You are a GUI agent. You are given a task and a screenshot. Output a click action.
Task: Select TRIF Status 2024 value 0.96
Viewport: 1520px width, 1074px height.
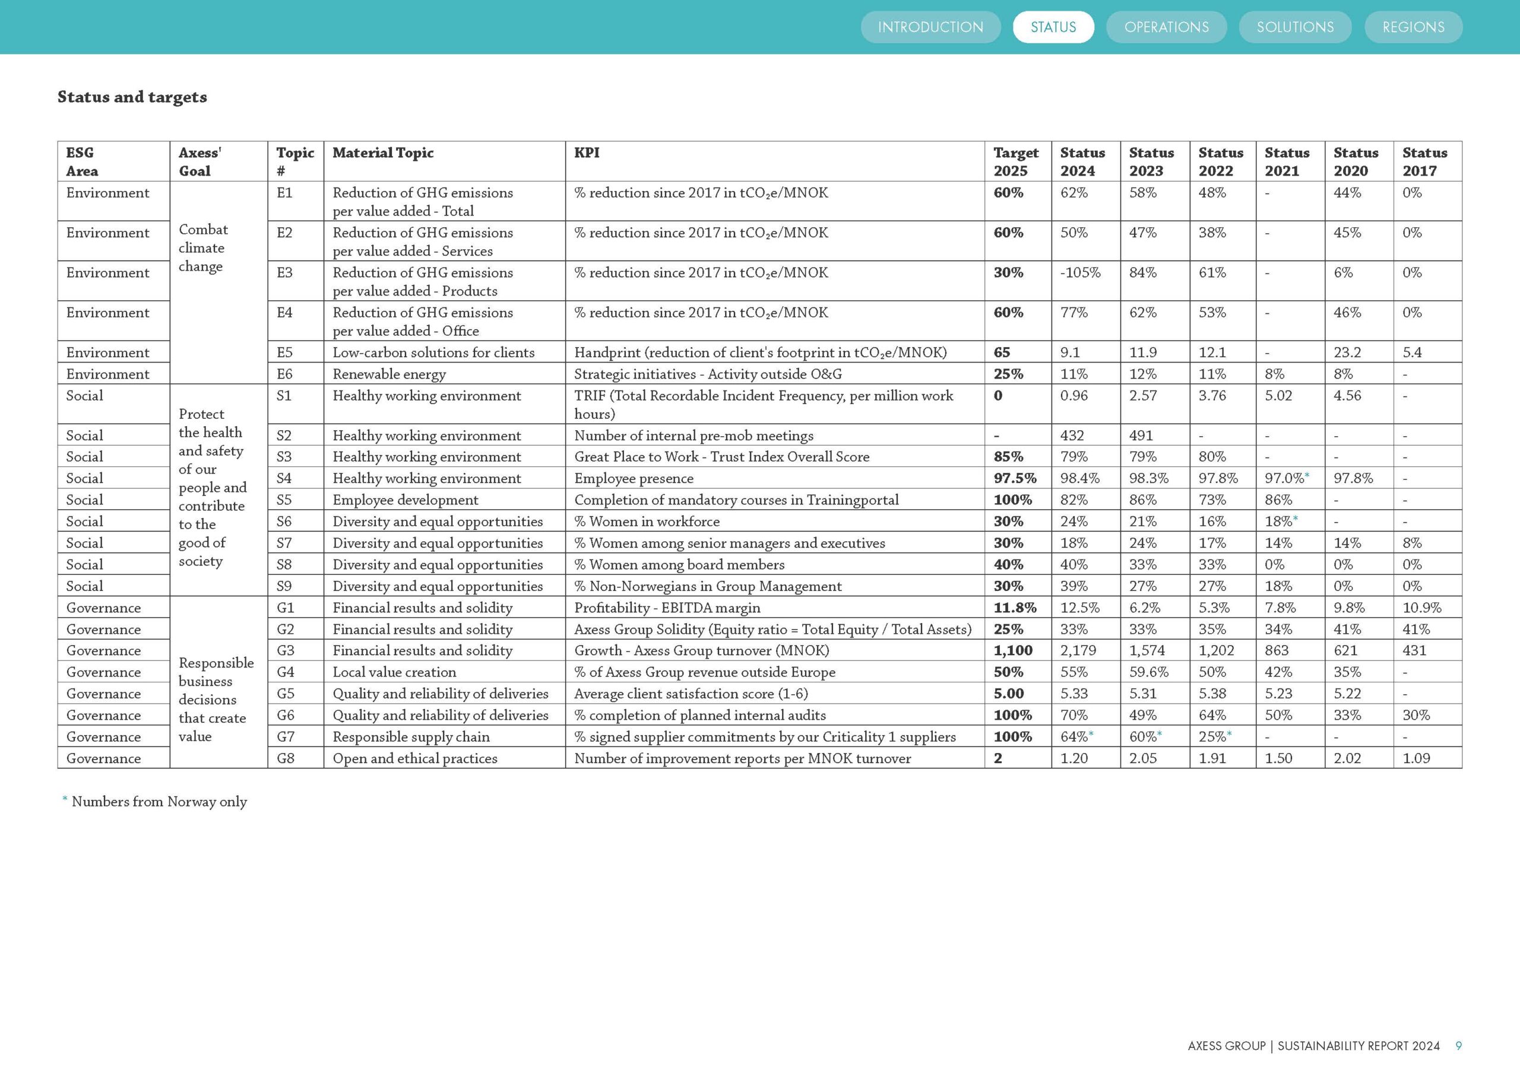(x=1074, y=396)
